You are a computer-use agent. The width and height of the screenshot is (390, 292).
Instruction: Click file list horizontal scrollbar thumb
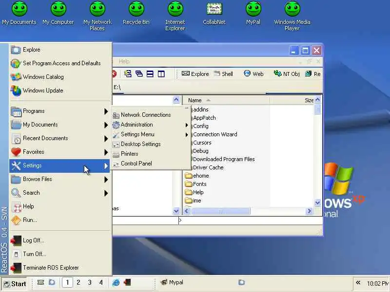point(221,211)
